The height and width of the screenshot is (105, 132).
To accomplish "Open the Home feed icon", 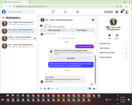I will point(53,12).
